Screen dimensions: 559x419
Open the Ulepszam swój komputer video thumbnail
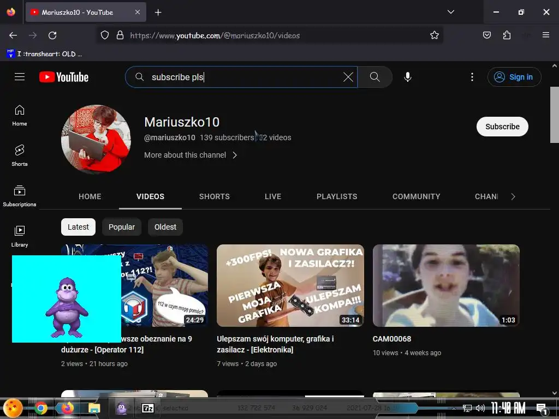290,285
